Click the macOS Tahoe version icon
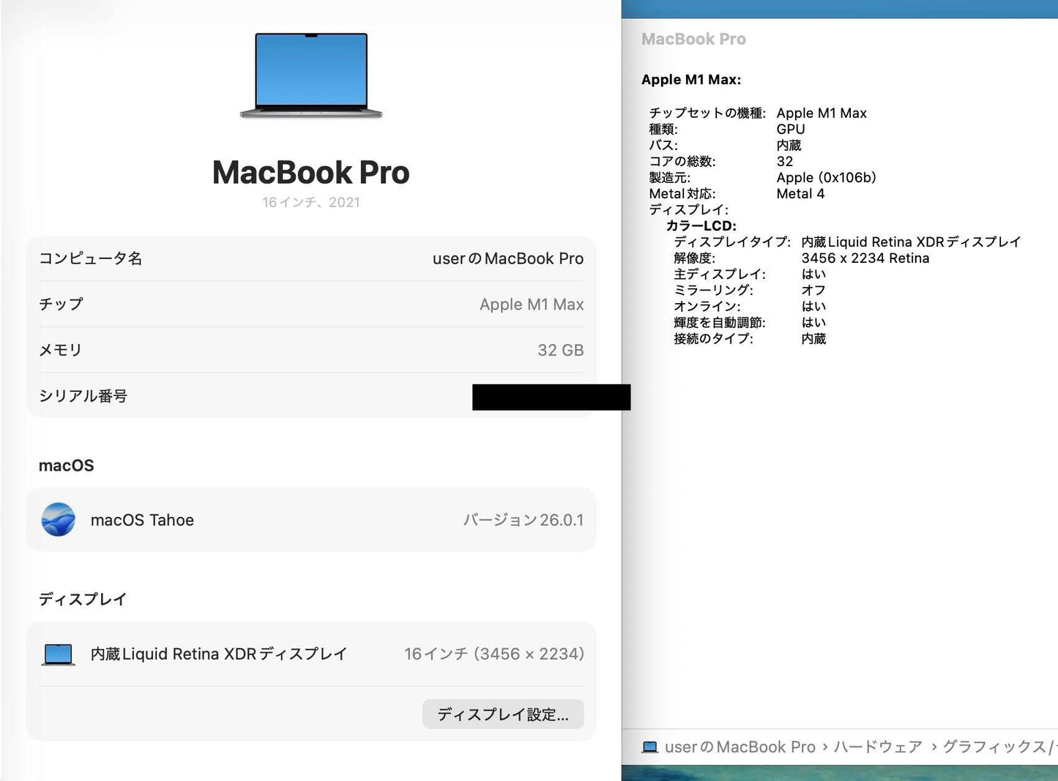 58,520
